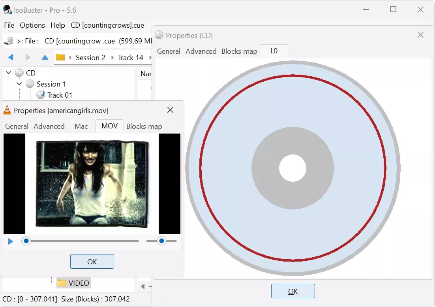Screen dimensions: 435x307
Task: Open the breadcrumb chevron after Track 14
Action: coord(150,57)
